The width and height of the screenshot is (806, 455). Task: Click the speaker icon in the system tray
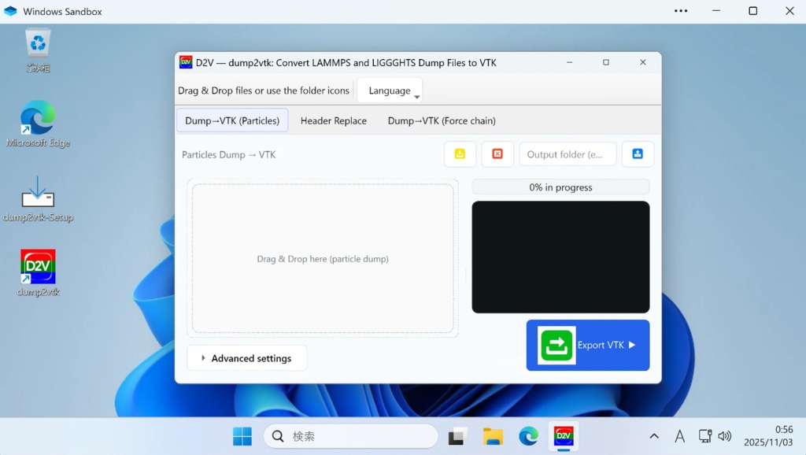(724, 435)
